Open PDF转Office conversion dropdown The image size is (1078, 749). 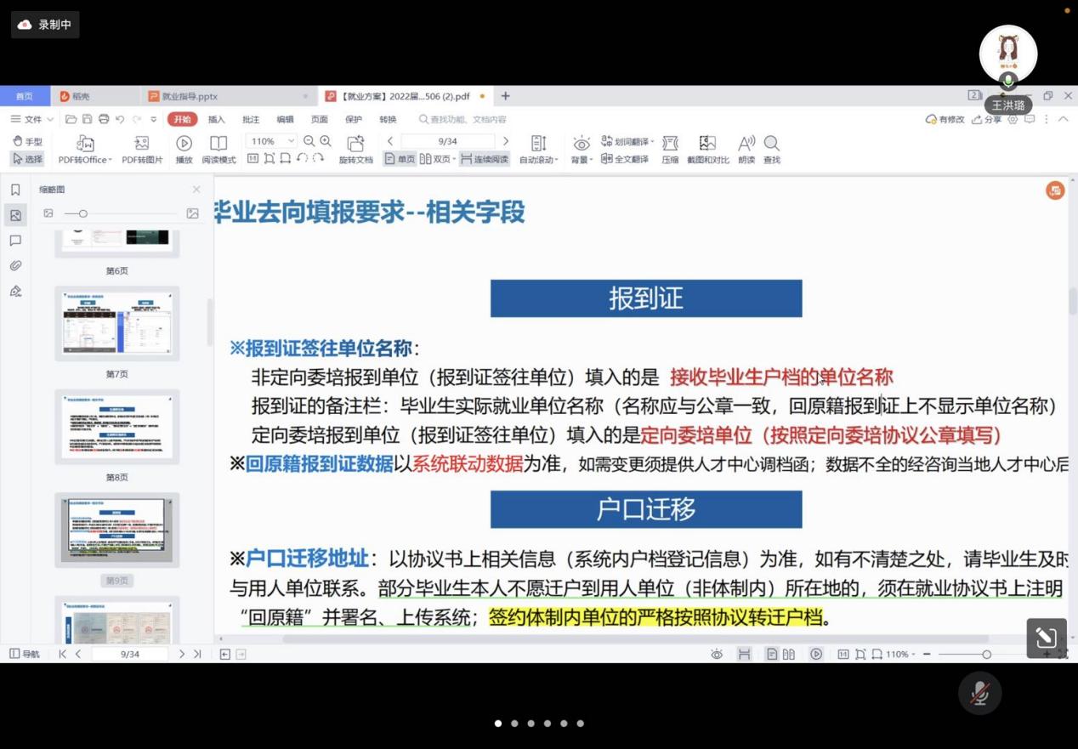[85, 150]
